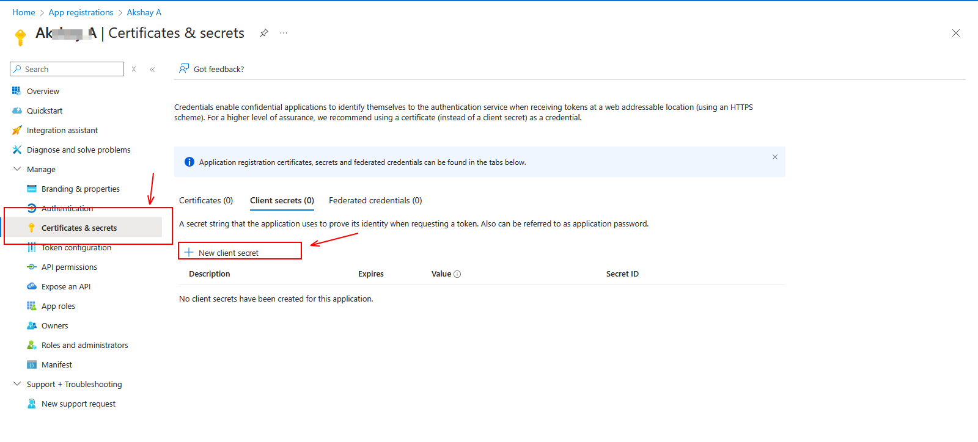Click the Overview grid icon
978x442 pixels.
click(x=17, y=91)
